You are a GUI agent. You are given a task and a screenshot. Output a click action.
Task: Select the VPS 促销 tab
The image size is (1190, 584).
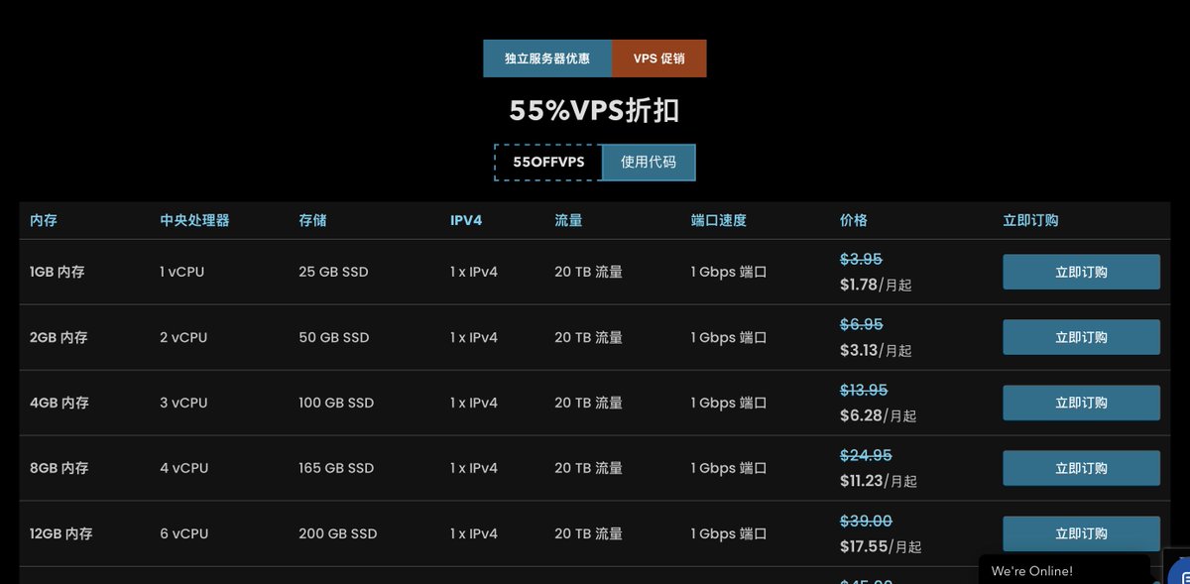tap(659, 58)
